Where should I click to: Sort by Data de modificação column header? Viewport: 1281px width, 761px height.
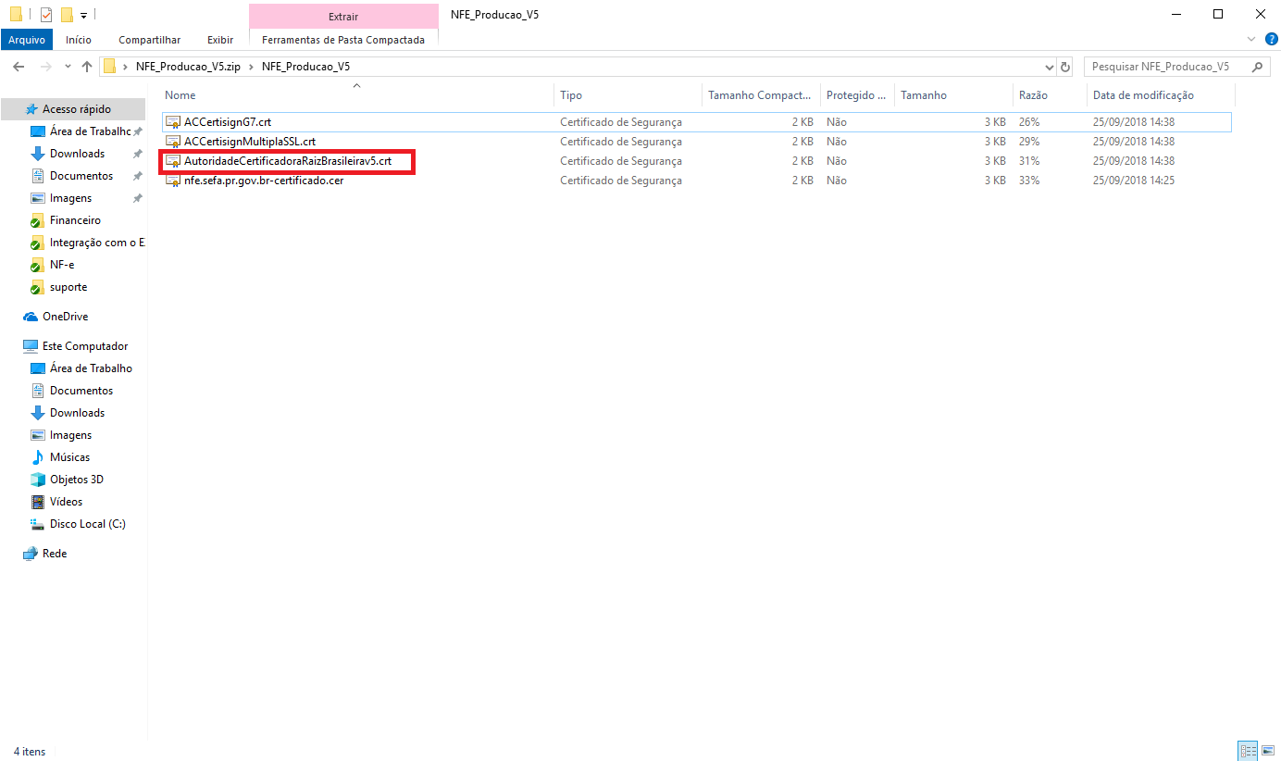(x=1161, y=95)
